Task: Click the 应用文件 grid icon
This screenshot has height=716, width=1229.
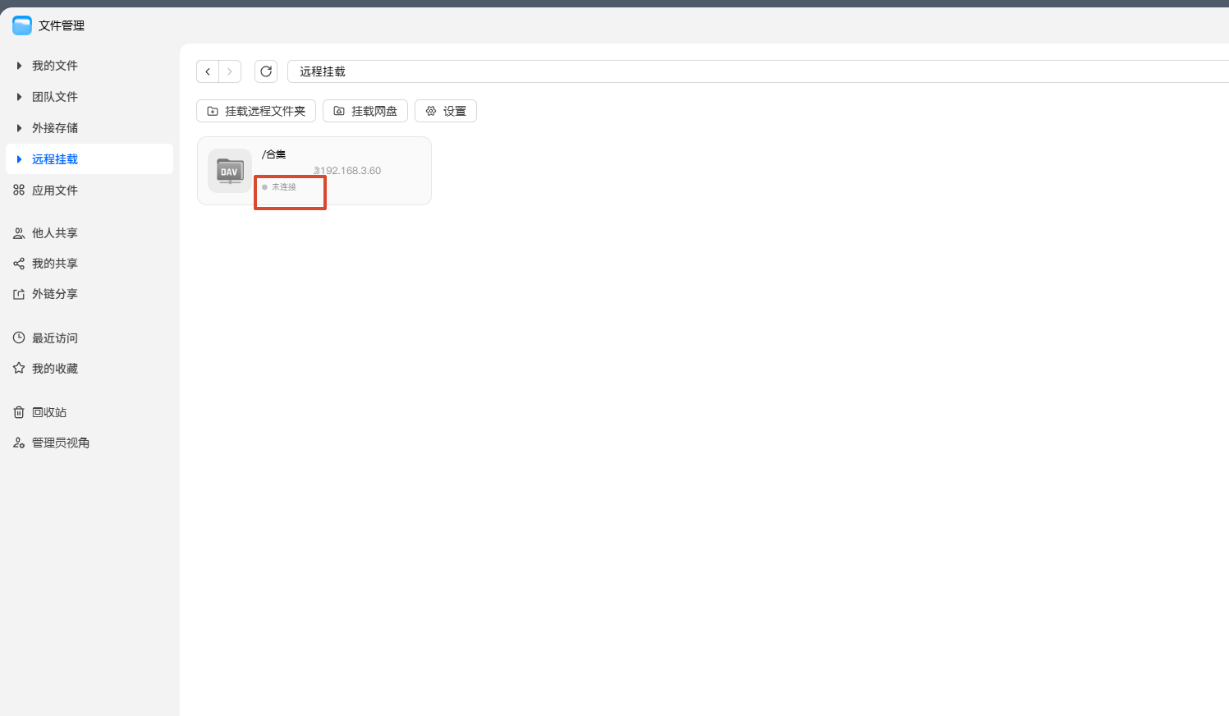Action: tap(19, 190)
